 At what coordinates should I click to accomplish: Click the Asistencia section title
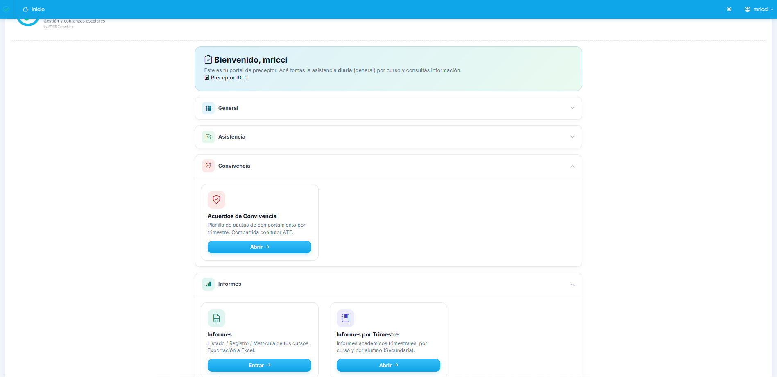[x=231, y=137]
